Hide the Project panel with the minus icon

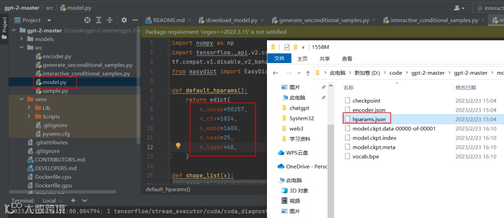pos(135,20)
